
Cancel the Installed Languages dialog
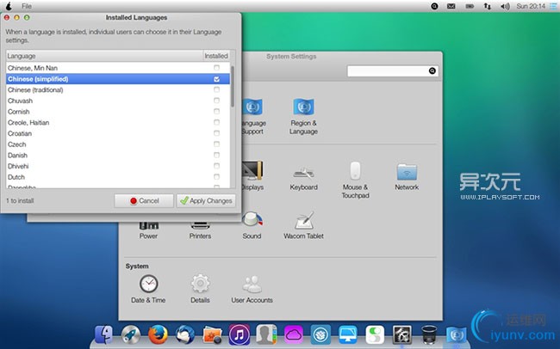tap(144, 200)
